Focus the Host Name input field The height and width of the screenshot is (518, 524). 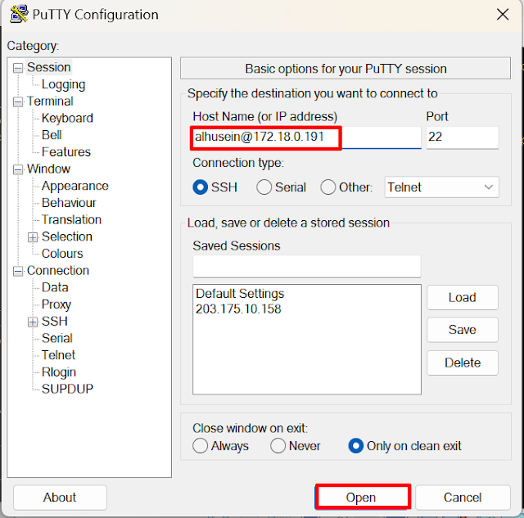tap(306, 137)
